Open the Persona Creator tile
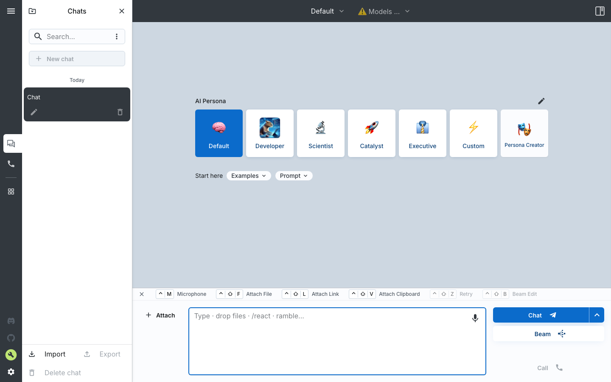The image size is (611, 382). click(x=524, y=133)
